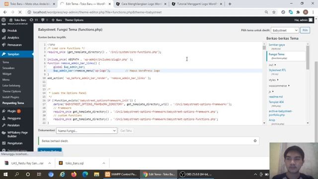Image resolution: width=318 pixels, height=179 pixels.
Task: Open OBS 25.0.8 from the taskbar
Action: tap(196, 175)
